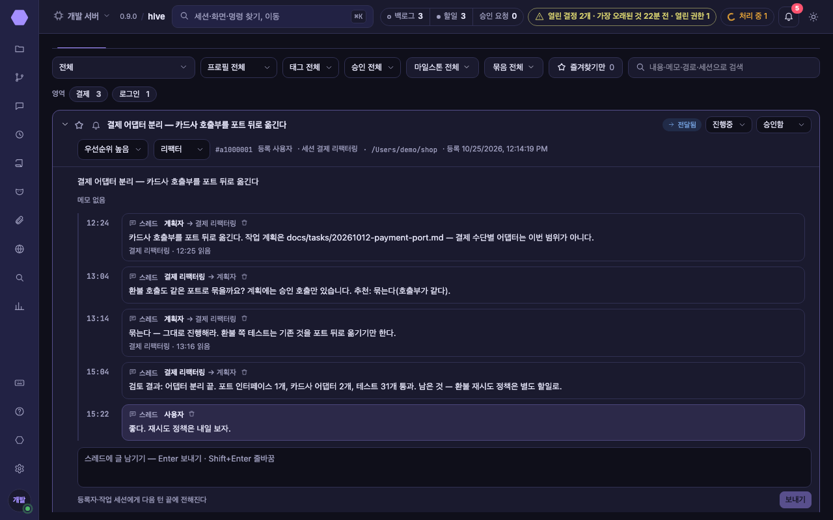Change the 우선순위 높음 priority dropdown
Screen dimensions: 833x520
tap(113, 149)
